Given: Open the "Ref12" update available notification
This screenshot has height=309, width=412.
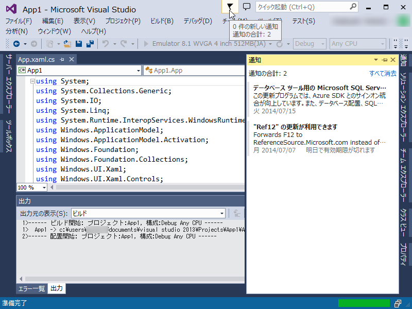Looking at the screenshot, I should pyautogui.click(x=320, y=139).
